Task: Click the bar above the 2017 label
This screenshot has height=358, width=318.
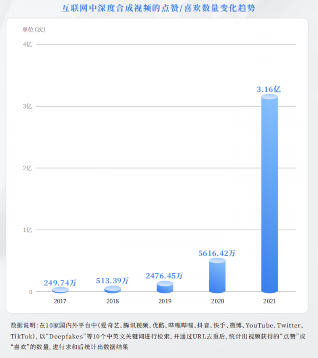Action: pos(60,290)
